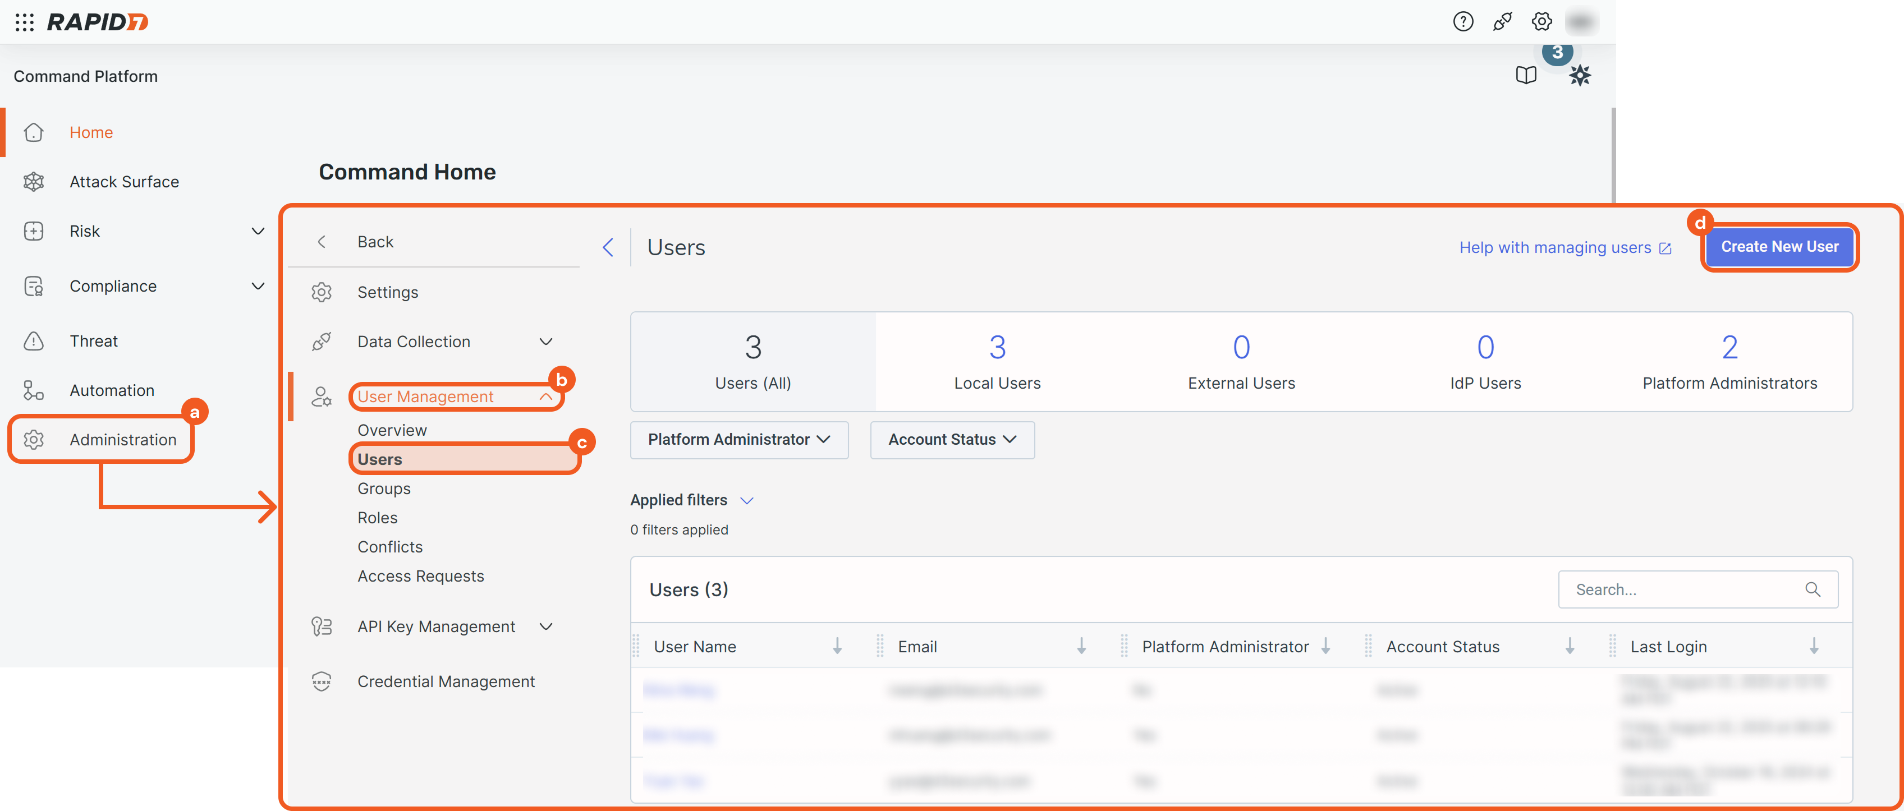Switch to the Platform Administrators tab
This screenshot has height=811, width=1904.
[1729, 362]
